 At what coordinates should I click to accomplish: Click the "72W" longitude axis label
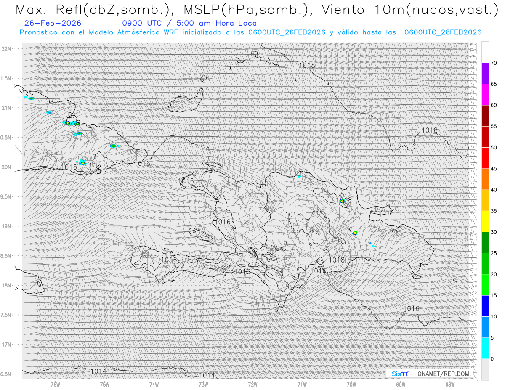pyautogui.click(x=252, y=384)
